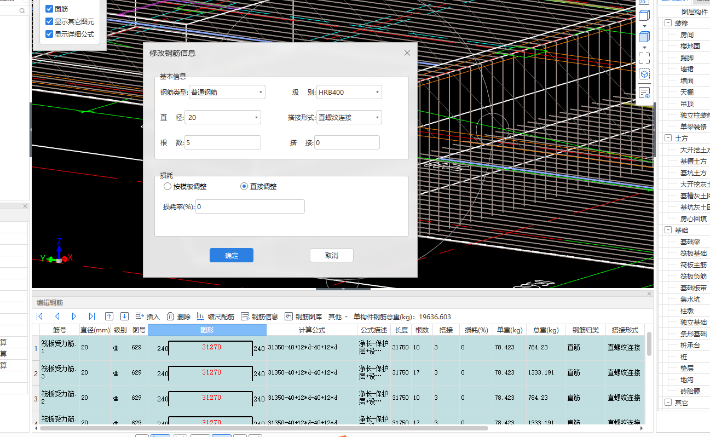
Task: Open the 其他 dropdown menu
Action: pyautogui.click(x=338, y=317)
